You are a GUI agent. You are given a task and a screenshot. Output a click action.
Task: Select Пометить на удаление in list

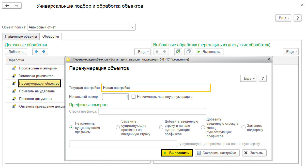click(x=37, y=91)
